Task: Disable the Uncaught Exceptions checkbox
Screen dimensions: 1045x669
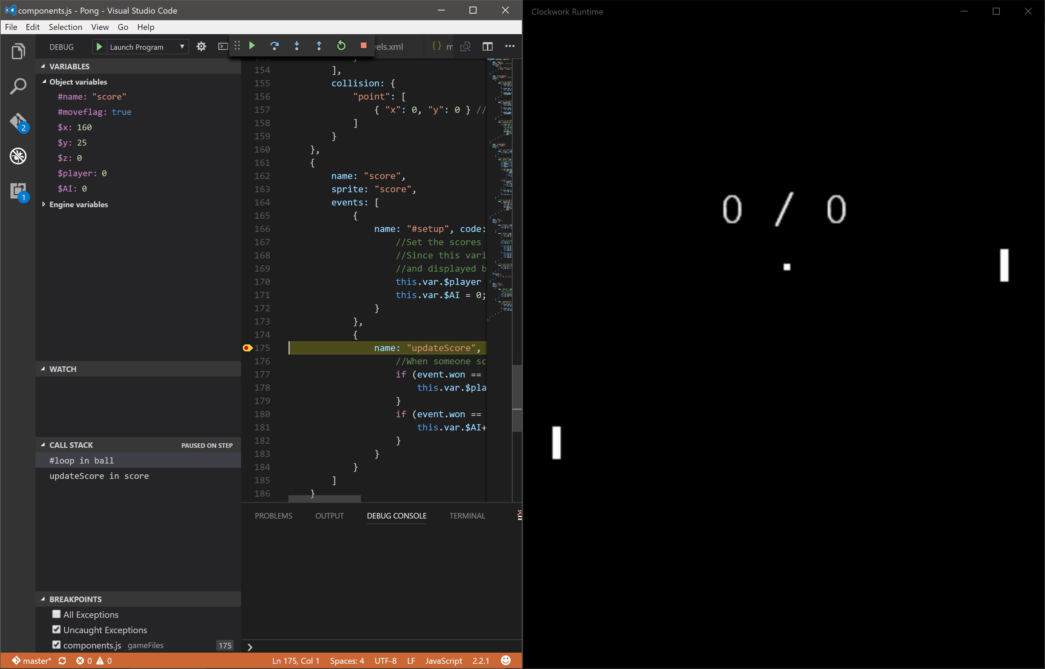Action: 56,629
